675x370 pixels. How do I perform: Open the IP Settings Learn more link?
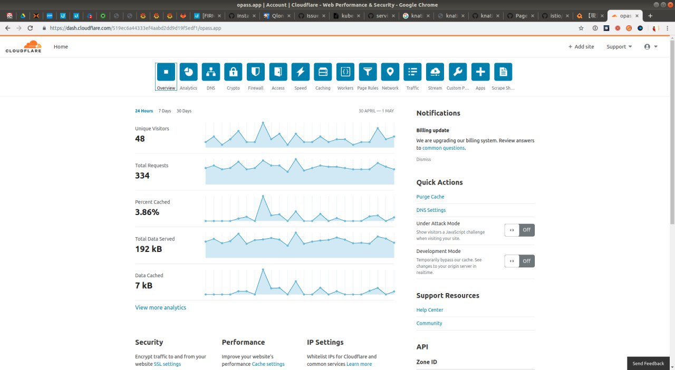pyautogui.click(x=359, y=364)
